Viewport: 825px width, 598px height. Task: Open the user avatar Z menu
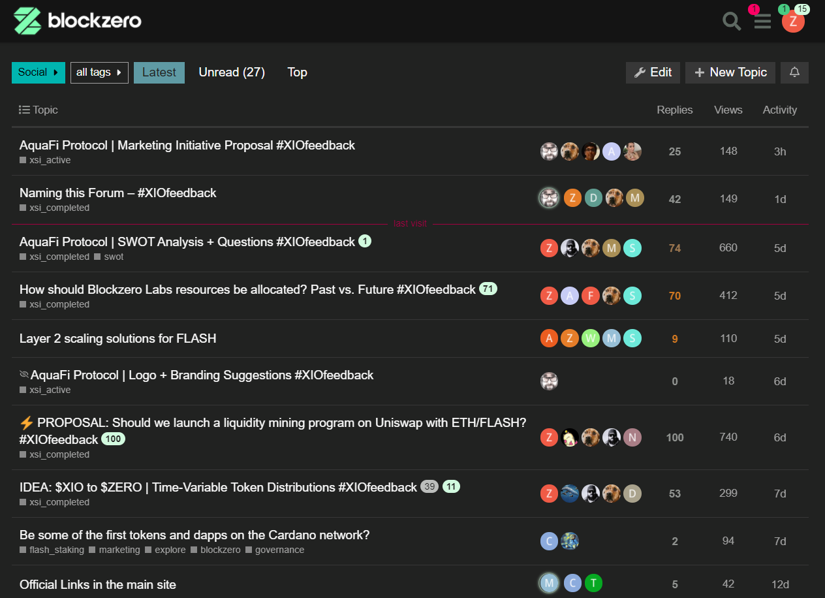(x=793, y=22)
